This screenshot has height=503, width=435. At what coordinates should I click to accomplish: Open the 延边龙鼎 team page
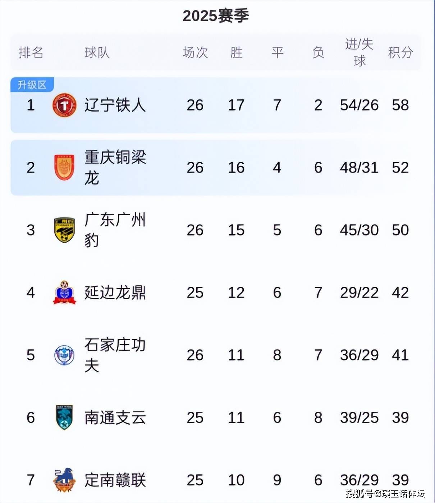click(115, 292)
